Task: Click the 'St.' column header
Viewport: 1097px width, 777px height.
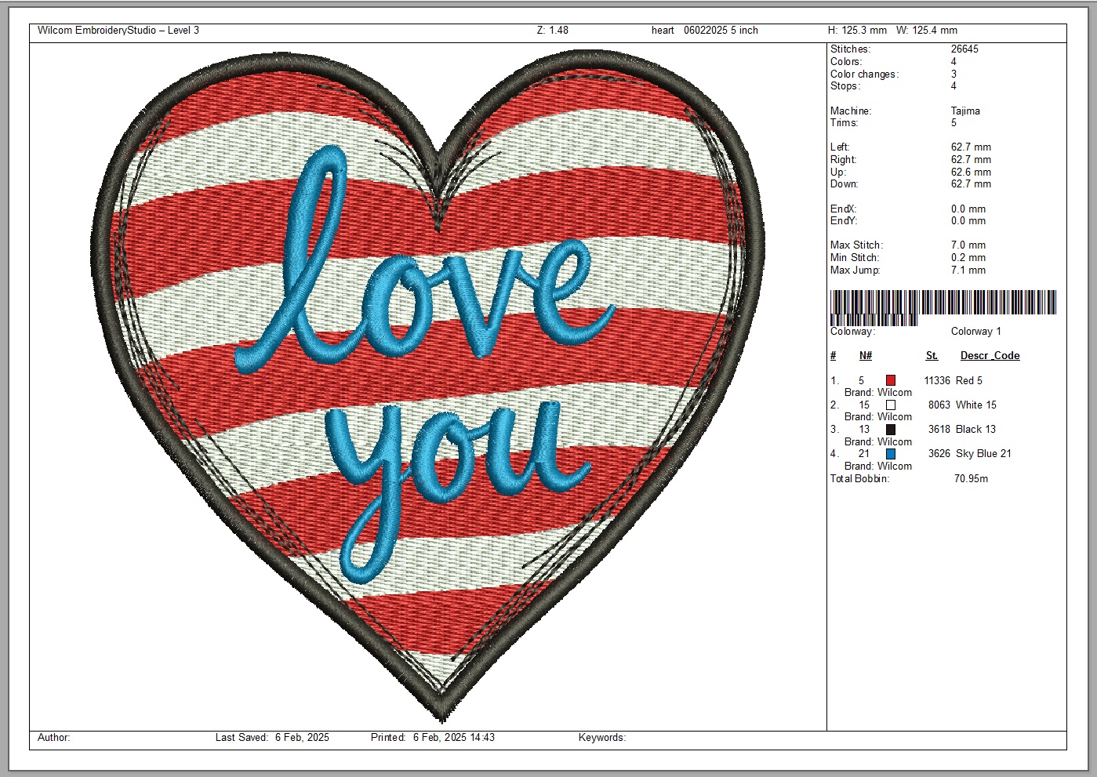Action: [x=932, y=356]
